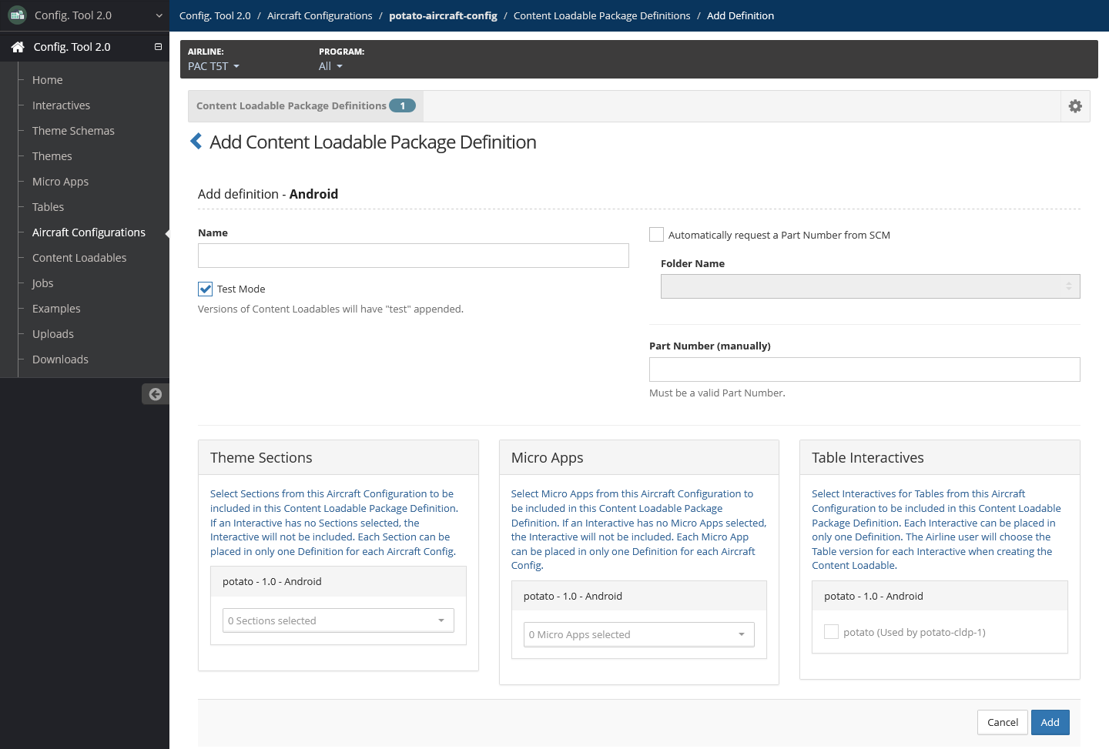Check the potato (Used by potato-cldp-1) box
The height and width of the screenshot is (749, 1109).
(x=831, y=632)
